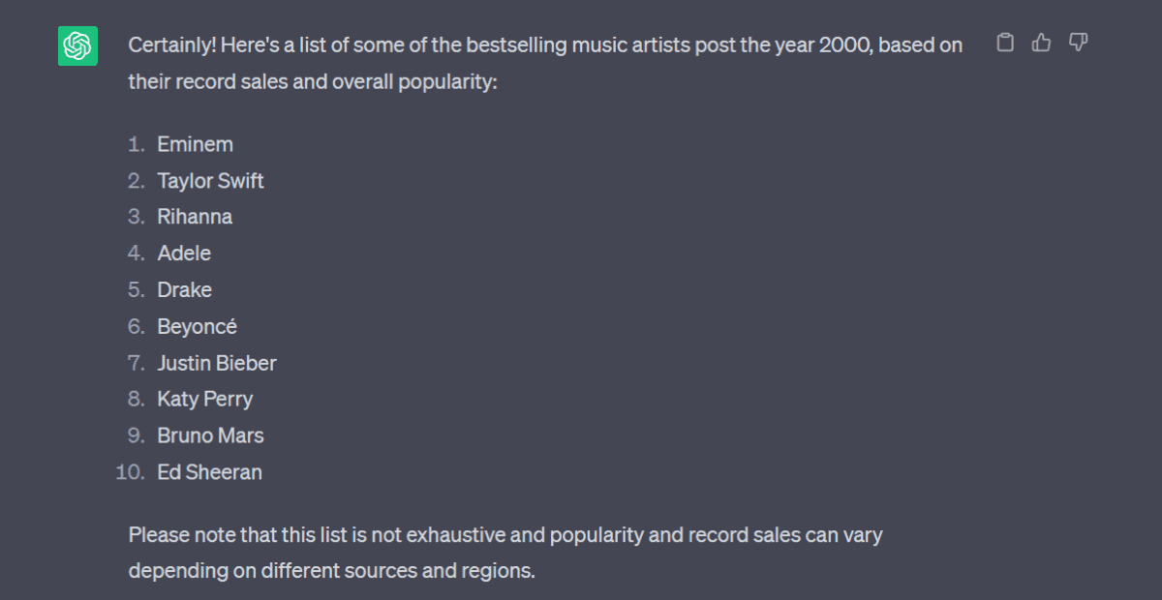Screen dimensions: 1162x600
Task: Click the number 10 list marker
Action: [130, 472]
